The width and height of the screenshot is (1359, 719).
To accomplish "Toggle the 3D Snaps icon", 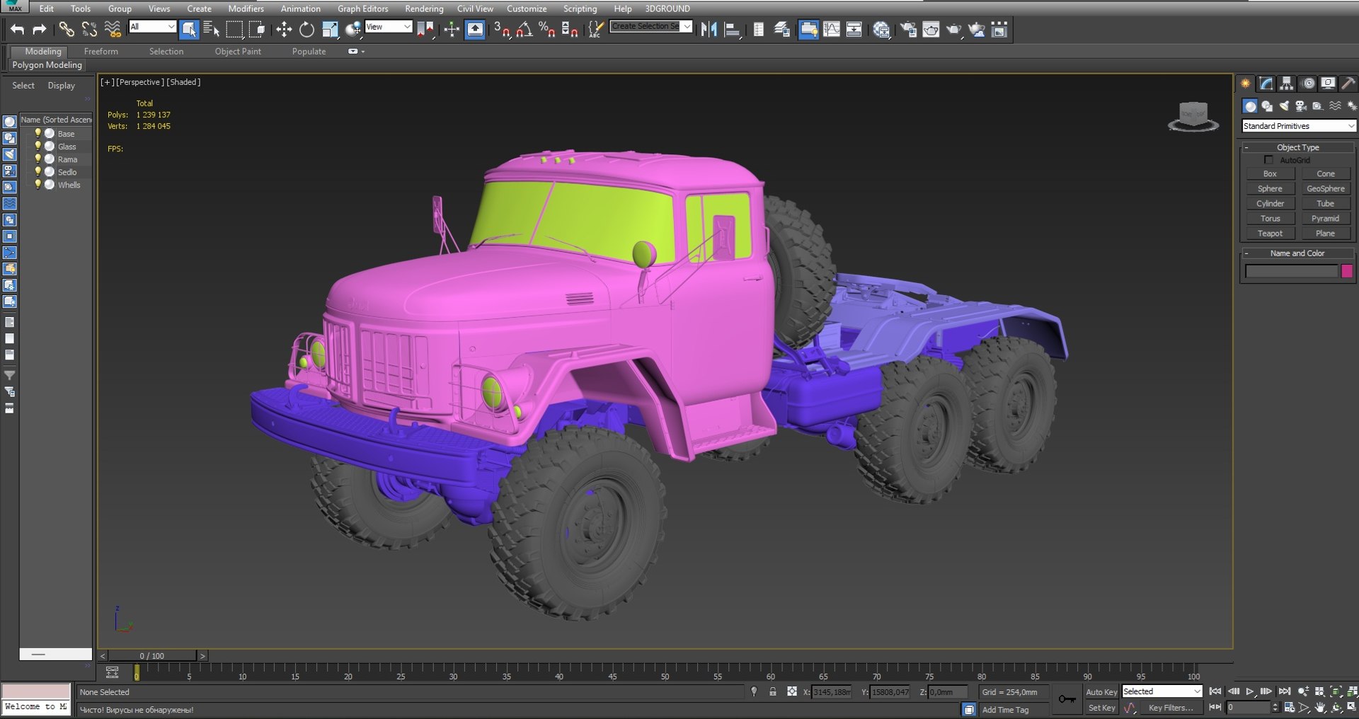I will [502, 29].
